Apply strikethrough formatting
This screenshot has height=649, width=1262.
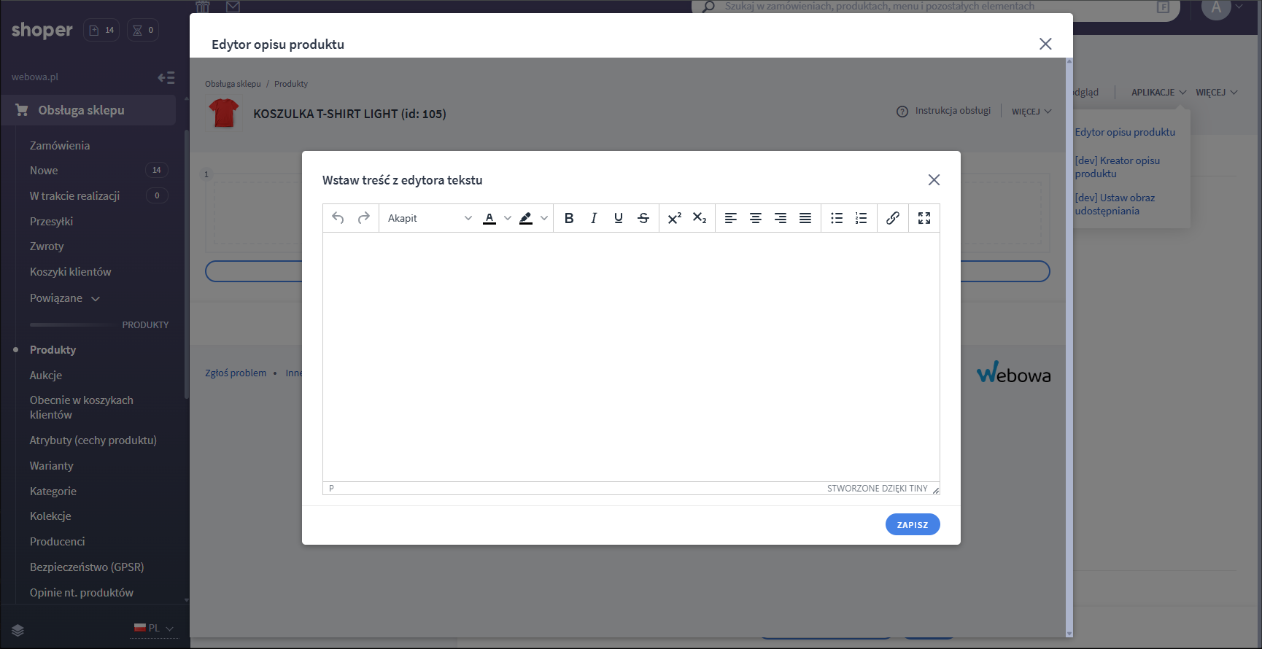coord(643,218)
